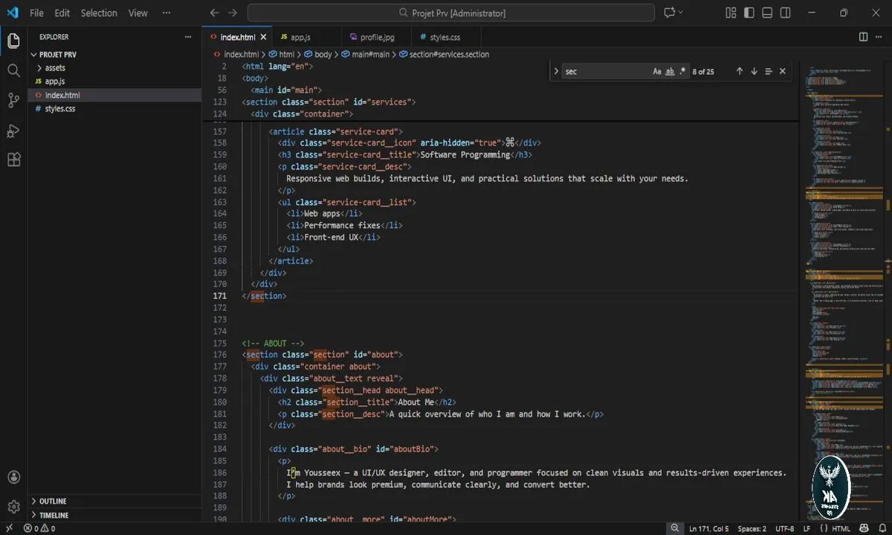
Task: Change encoding via UTF-8
Action: [x=785, y=528]
